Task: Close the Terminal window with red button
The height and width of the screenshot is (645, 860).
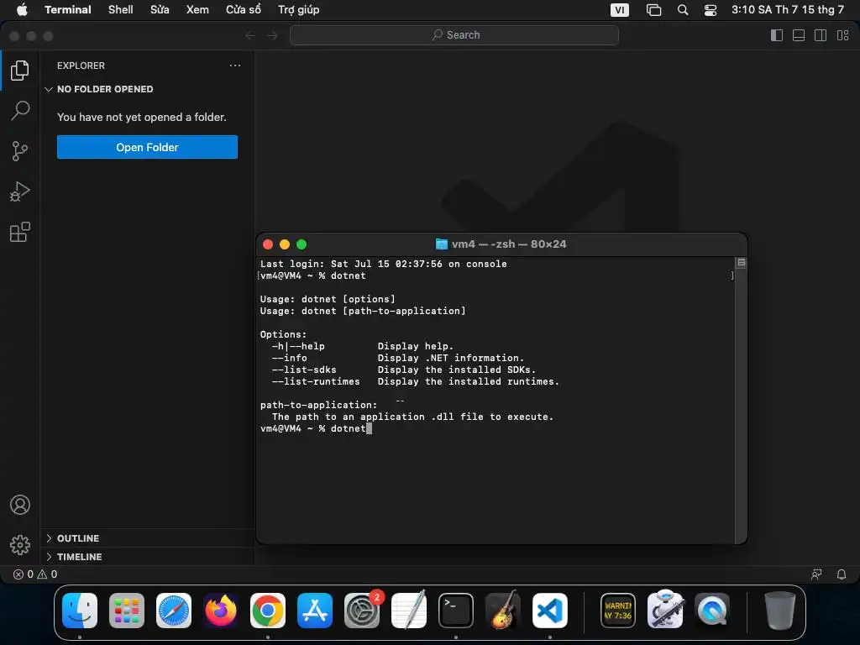Action: (x=268, y=244)
